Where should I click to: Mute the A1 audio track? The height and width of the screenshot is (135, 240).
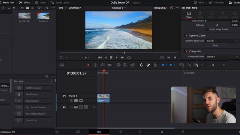tap(86, 107)
